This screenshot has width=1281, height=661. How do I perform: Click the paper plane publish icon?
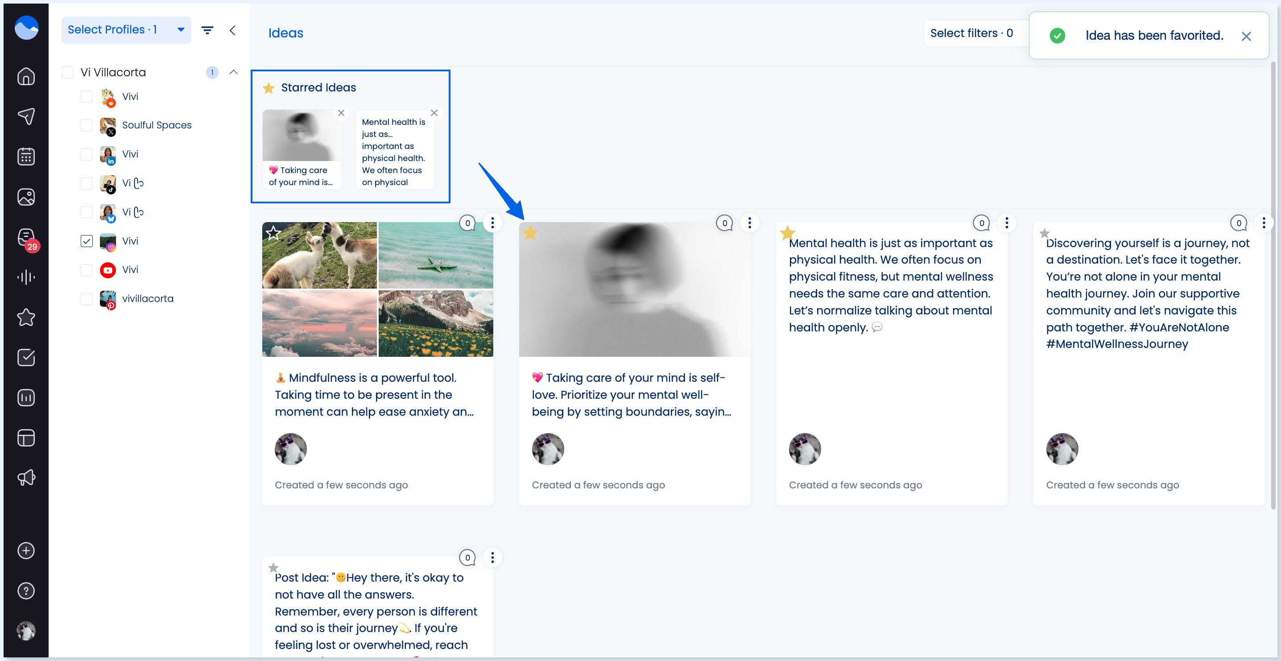[26, 116]
